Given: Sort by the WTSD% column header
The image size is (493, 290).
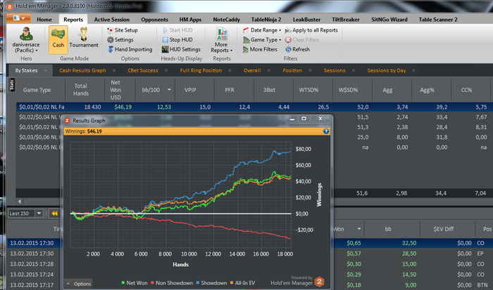Looking at the screenshot, I should coord(308,90).
